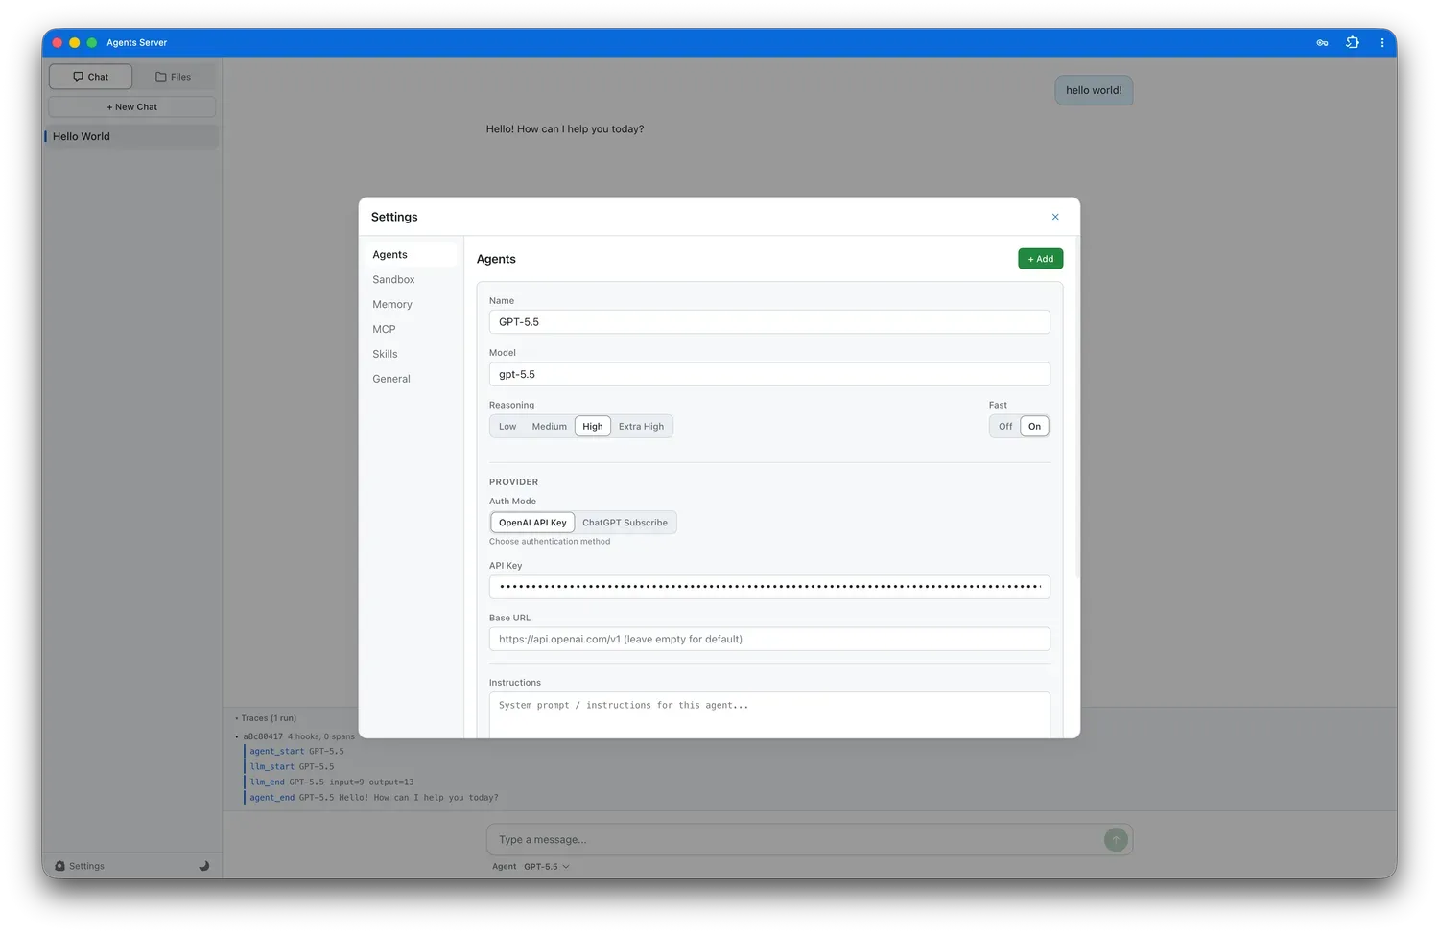Screen dimensions: 1439x934
Task: Open the Sandbox settings section
Action: tap(393, 280)
